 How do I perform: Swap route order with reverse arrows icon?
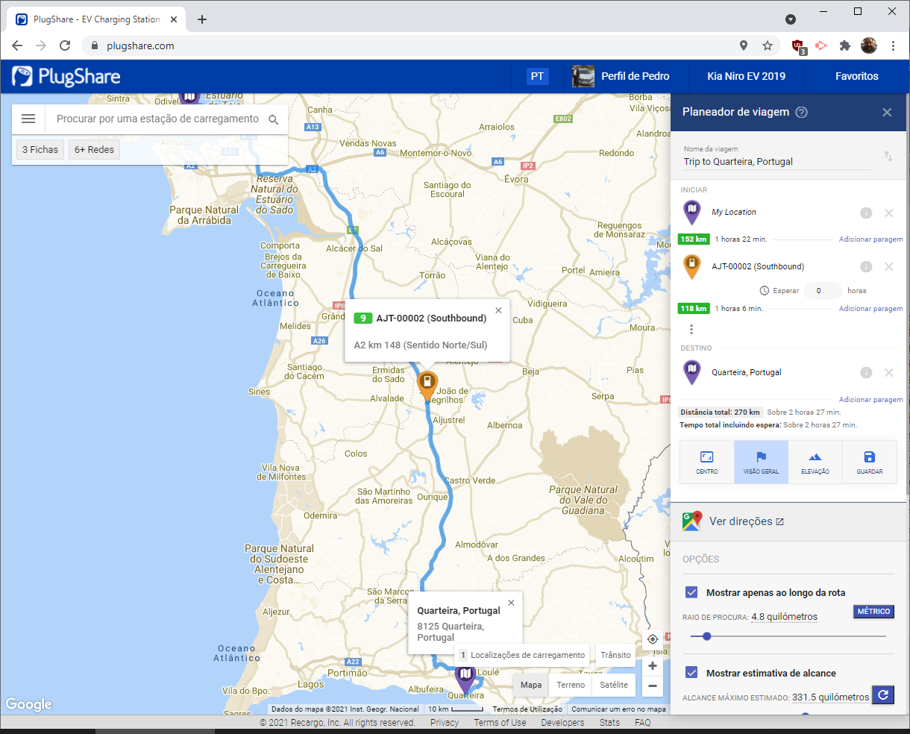tap(888, 156)
